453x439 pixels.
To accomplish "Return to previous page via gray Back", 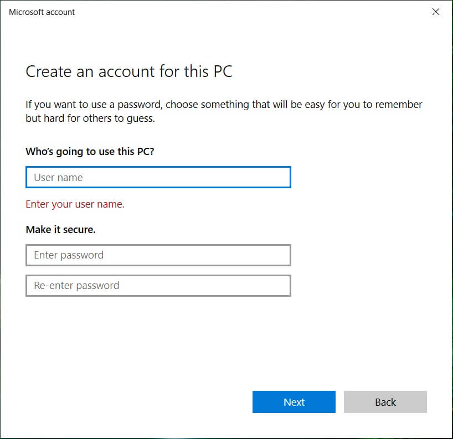I will pos(385,402).
